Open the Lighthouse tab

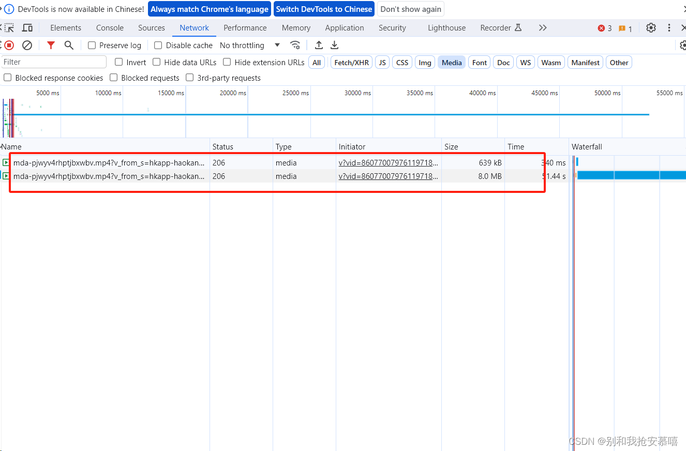click(446, 28)
